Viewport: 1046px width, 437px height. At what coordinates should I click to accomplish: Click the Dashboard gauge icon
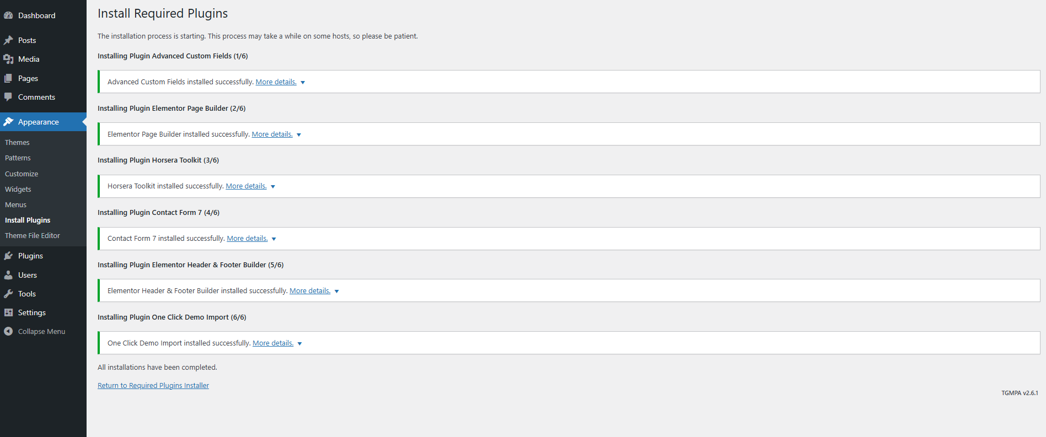8,15
